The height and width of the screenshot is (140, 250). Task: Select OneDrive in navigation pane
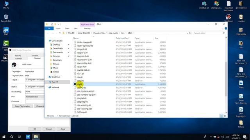(x=55, y=77)
